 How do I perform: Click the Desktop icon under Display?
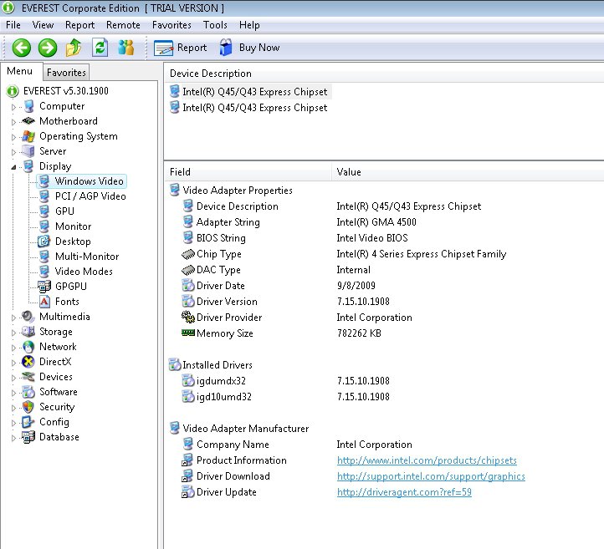pyautogui.click(x=44, y=241)
